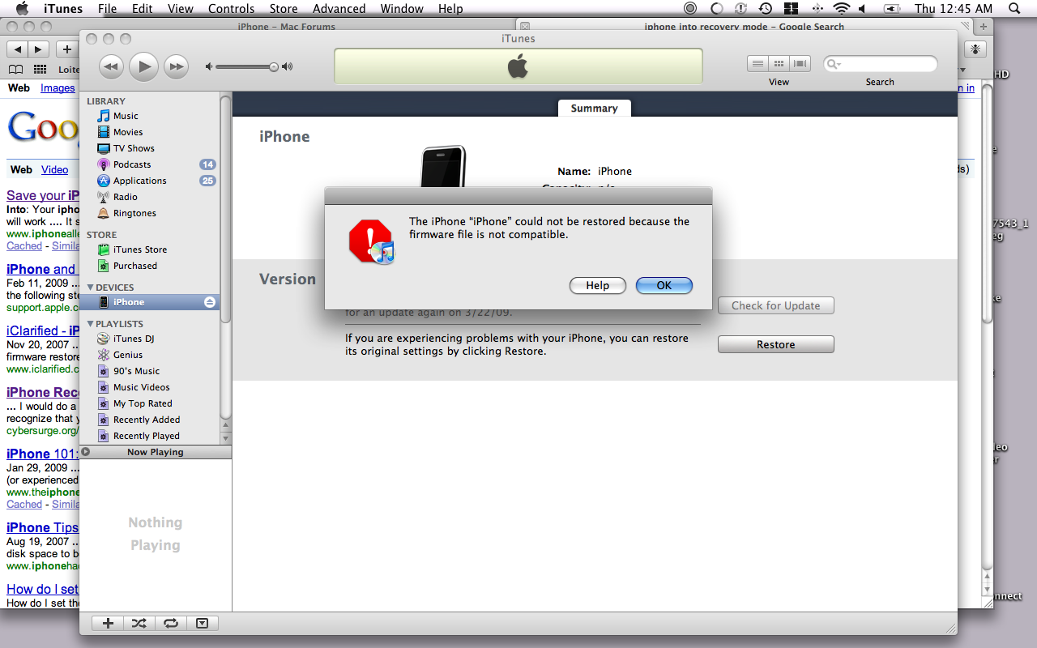This screenshot has width=1037, height=648.
Task: Open the Controls menu
Action: tap(232, 8)
